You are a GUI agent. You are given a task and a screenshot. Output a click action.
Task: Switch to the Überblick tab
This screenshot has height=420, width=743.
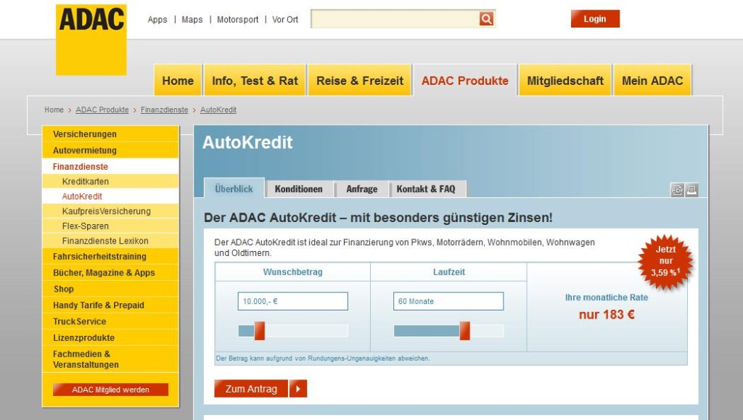[234, 189]
